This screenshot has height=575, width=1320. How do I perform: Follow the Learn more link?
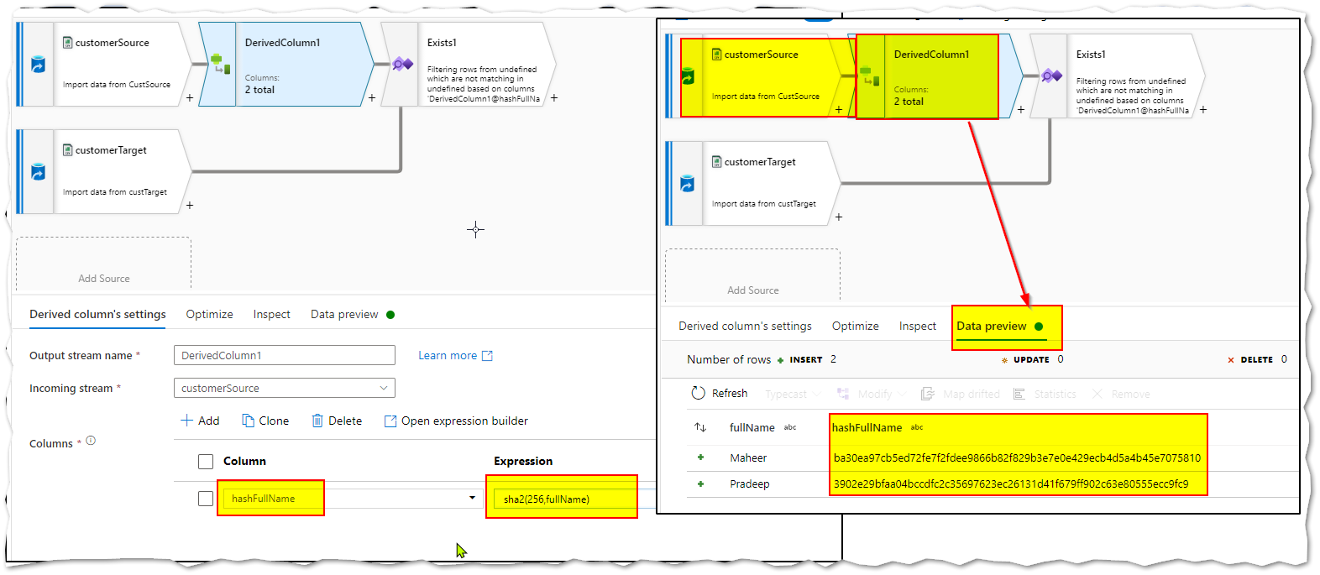[x=448, y=356]
